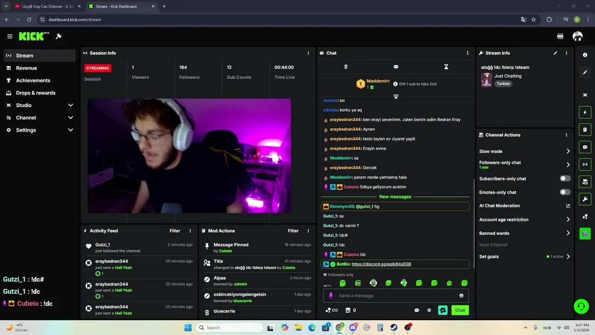The height and width of the screenshot is (335, 595).
Task: Open Mod Actions options menu
Action: point(308,231)
